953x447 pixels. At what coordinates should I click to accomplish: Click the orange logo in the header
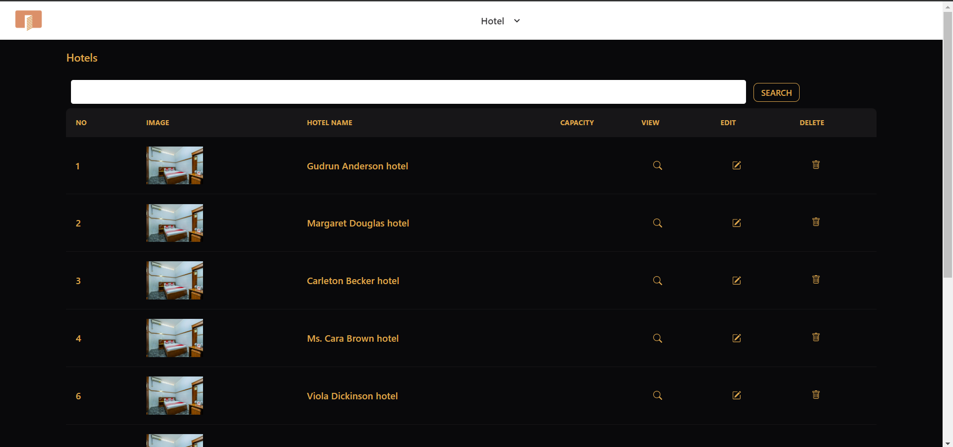[28, 20]
